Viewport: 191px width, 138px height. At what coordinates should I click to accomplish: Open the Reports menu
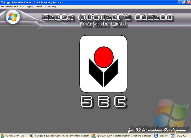[30, 7]
